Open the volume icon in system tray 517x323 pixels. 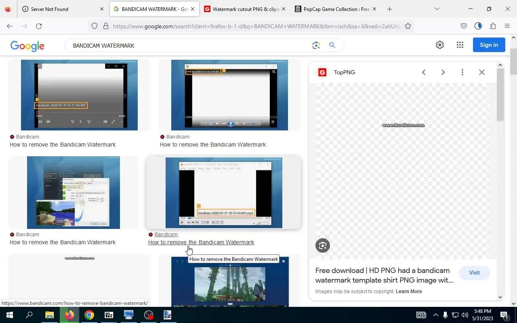pos(465,315)
